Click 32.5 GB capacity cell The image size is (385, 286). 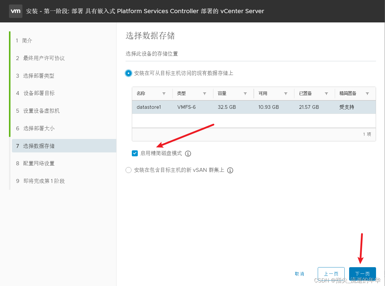(x=227, y=107)
